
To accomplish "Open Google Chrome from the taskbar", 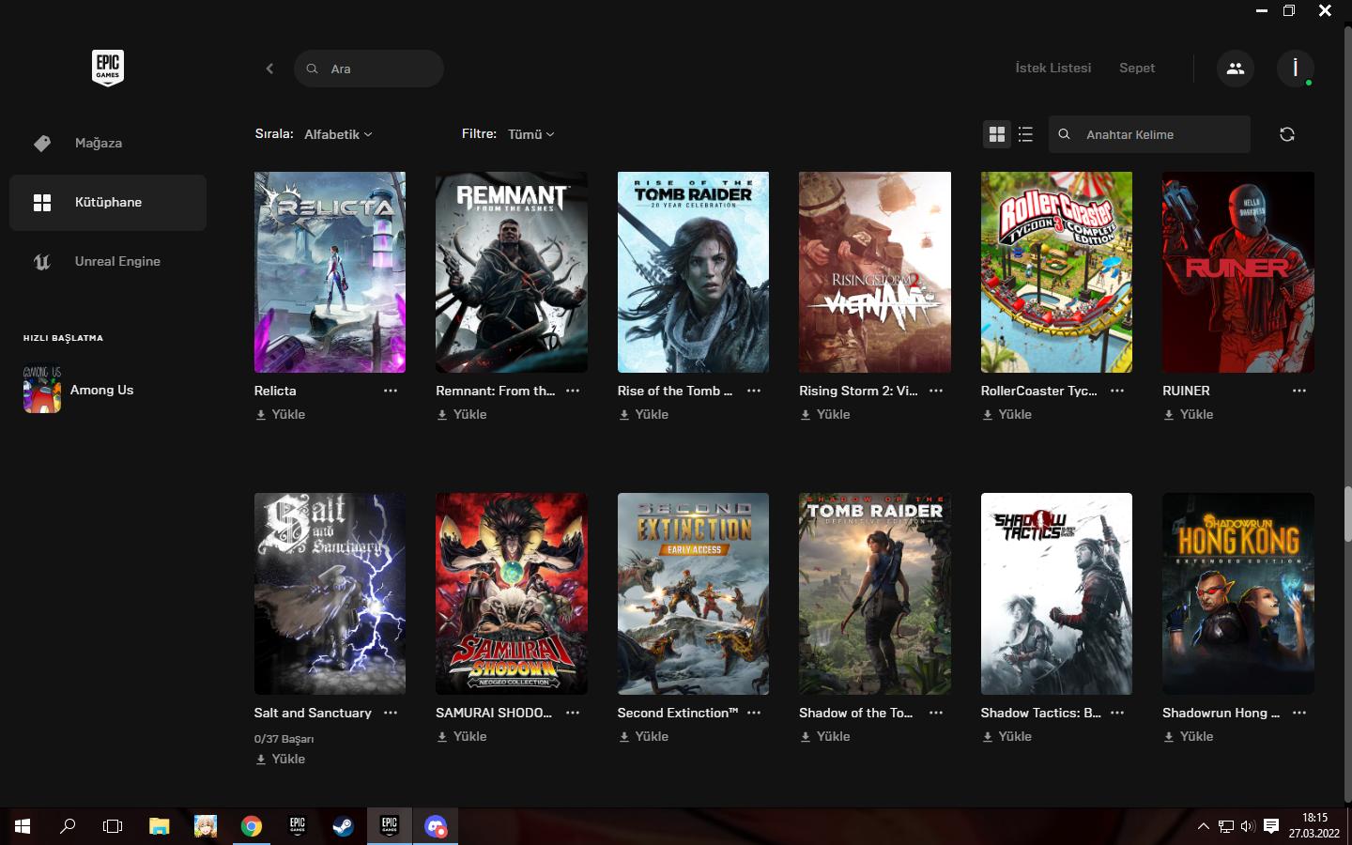I will pos(251,826).
